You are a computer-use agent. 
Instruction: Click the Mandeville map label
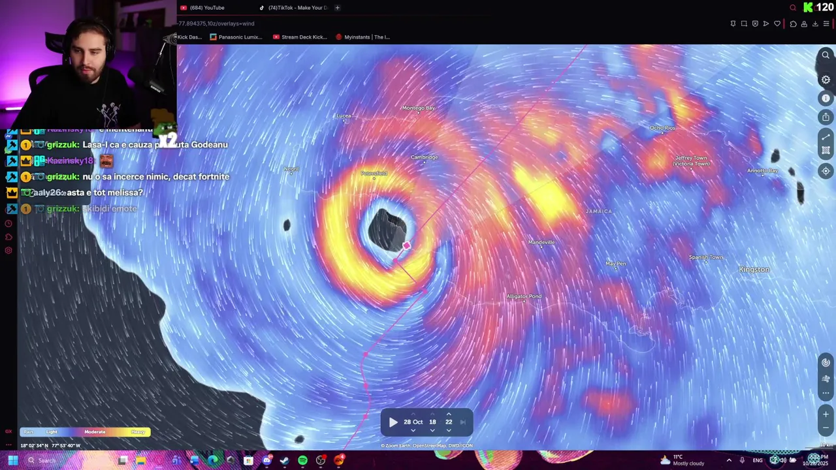coord(541,242)
